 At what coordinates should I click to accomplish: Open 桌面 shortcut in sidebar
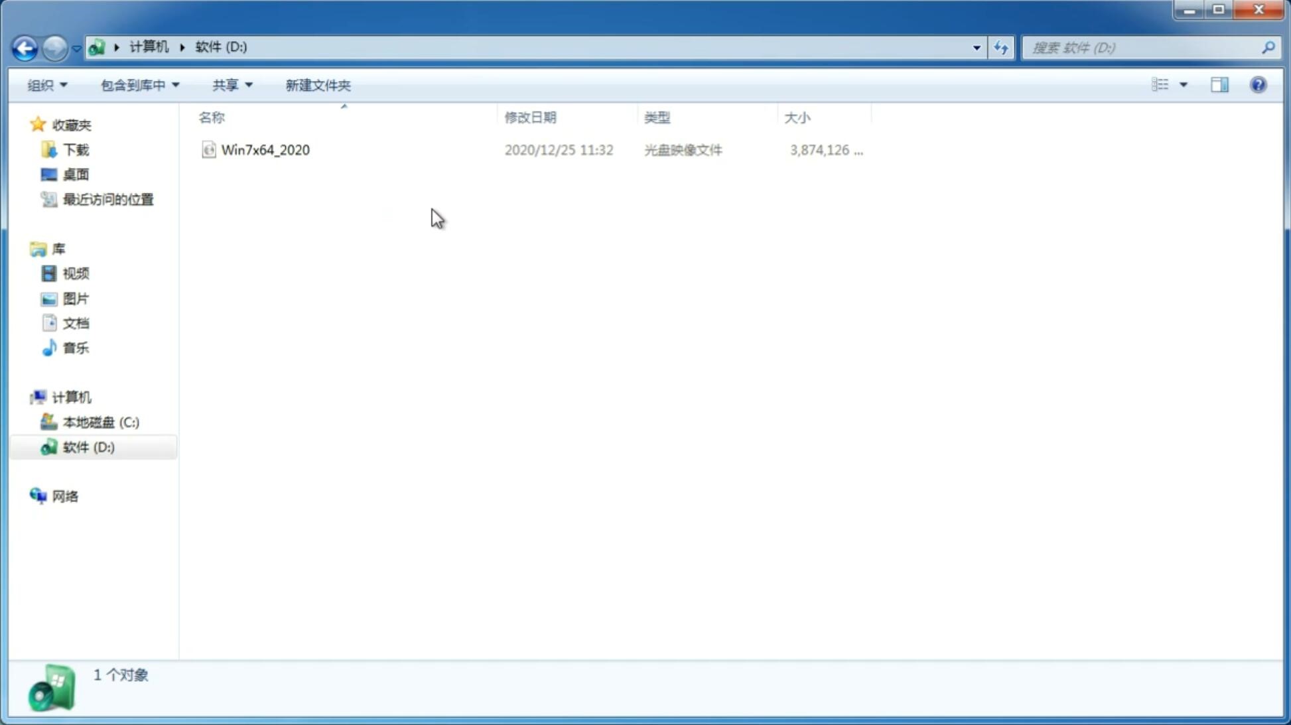tap(76, 174)
